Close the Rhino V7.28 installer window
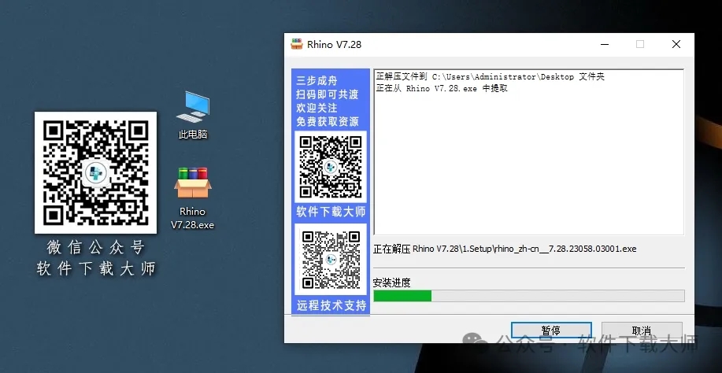This screenshot has width=722, height=373. (x=676, y=44)
